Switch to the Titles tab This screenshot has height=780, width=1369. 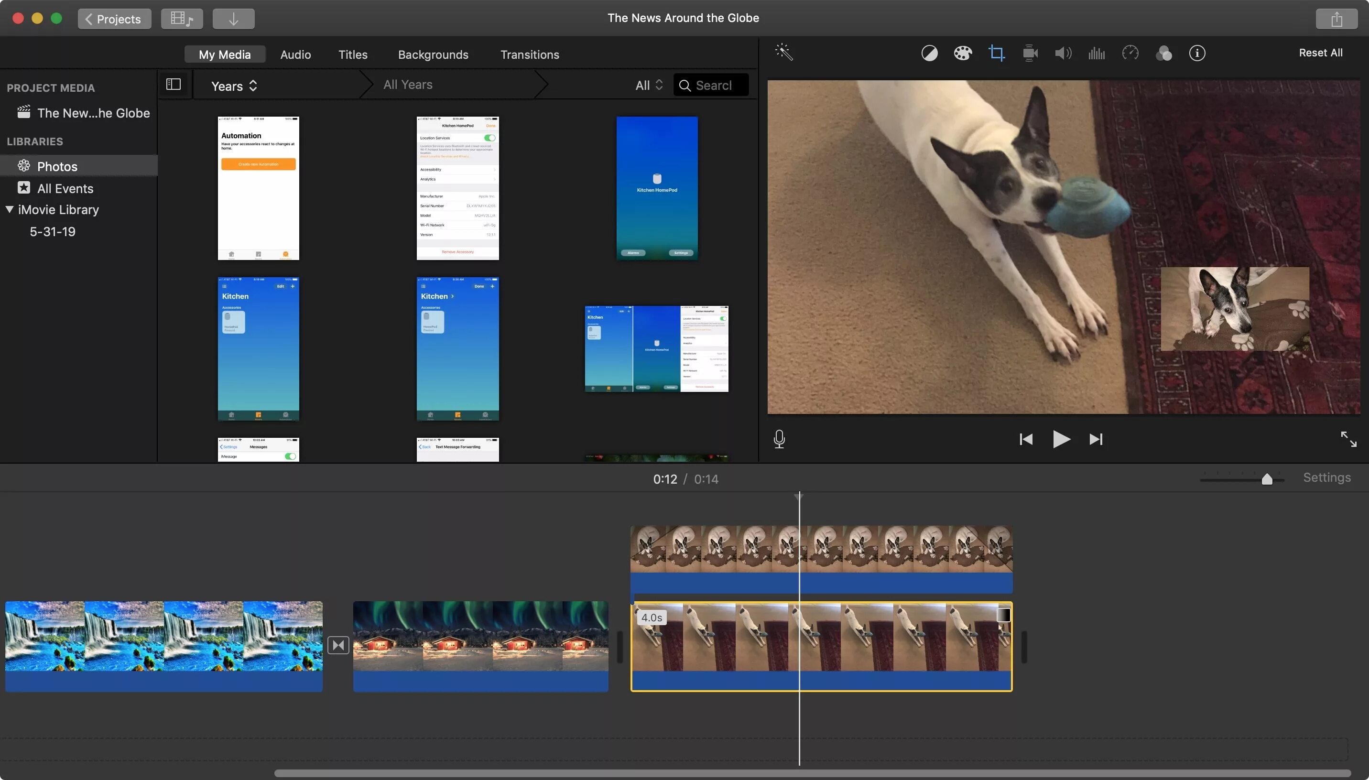[352, 54]
